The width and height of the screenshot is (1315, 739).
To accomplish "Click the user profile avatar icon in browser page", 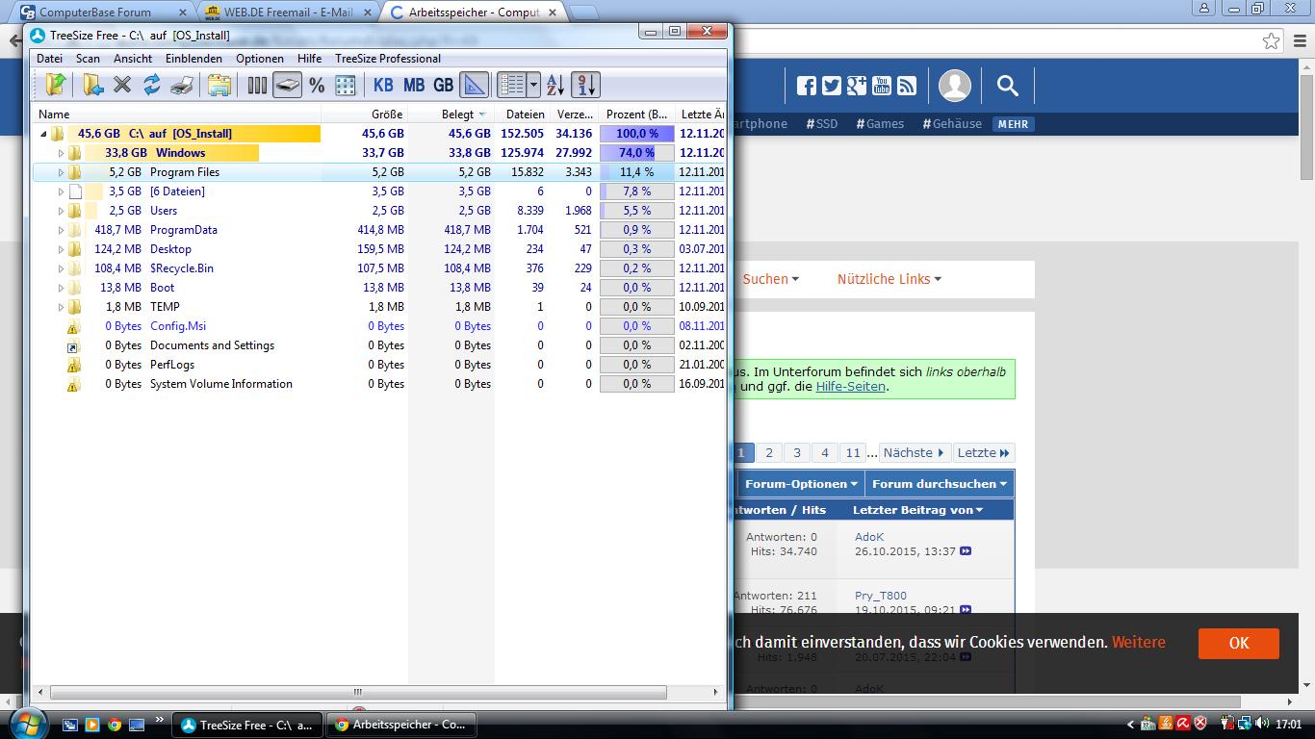I will point(955,86).
